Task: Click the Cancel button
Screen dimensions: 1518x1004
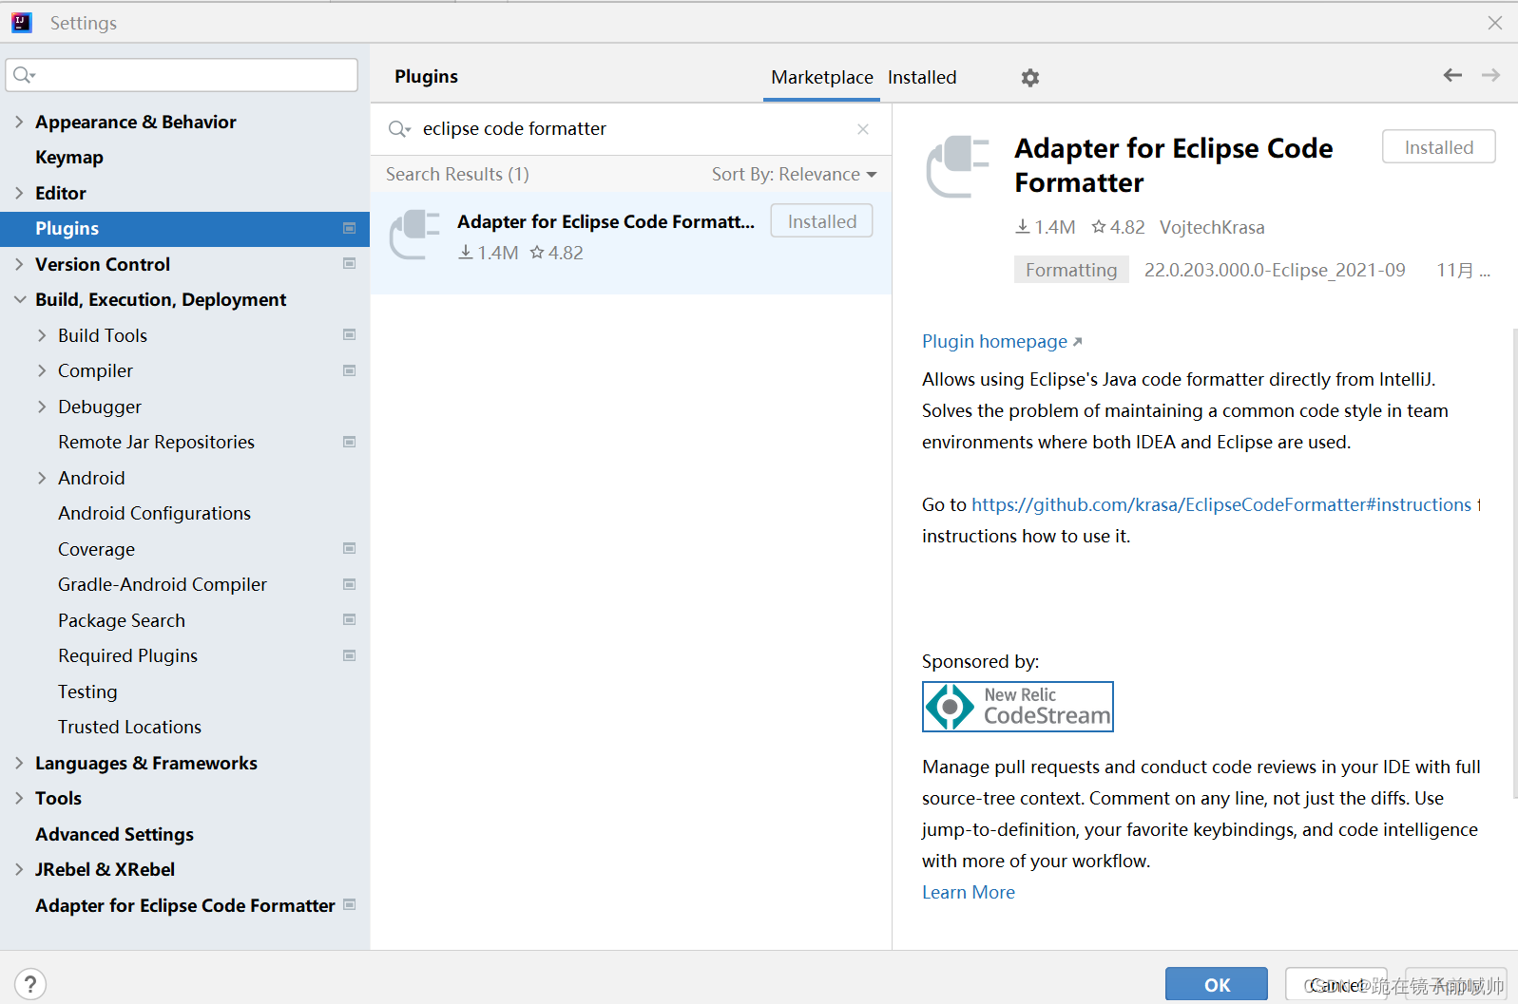Action: click(1336, 984)
